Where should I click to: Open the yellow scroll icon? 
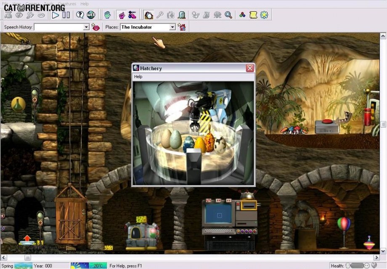tap(253, 15)
